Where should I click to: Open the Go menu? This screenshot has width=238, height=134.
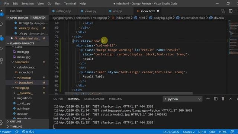(x=49, y=3)
